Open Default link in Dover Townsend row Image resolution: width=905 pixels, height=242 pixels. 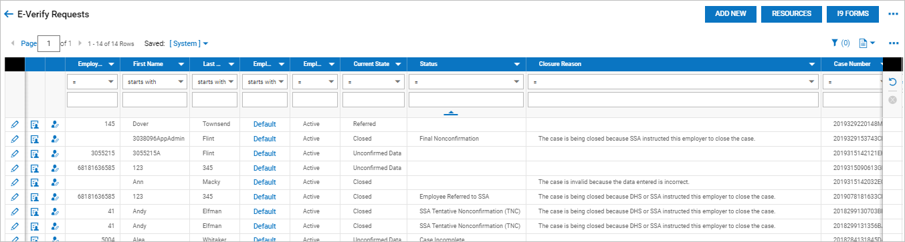pos(264,124)
